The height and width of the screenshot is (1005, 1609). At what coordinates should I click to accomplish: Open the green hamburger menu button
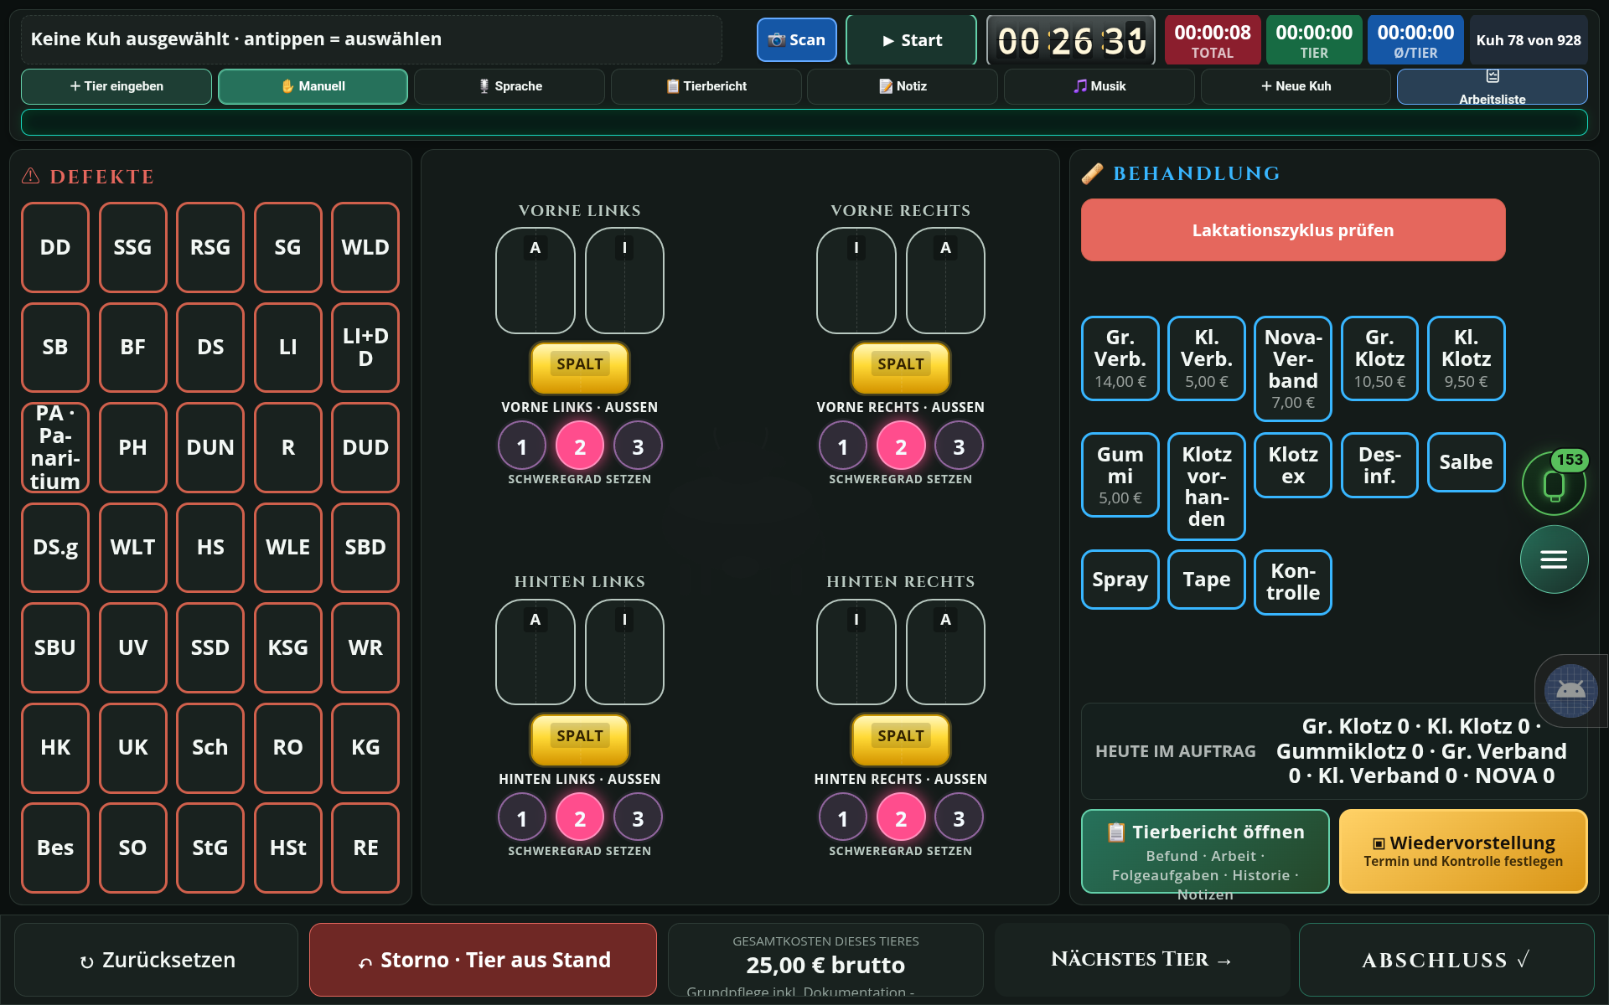click(1554, 559)
